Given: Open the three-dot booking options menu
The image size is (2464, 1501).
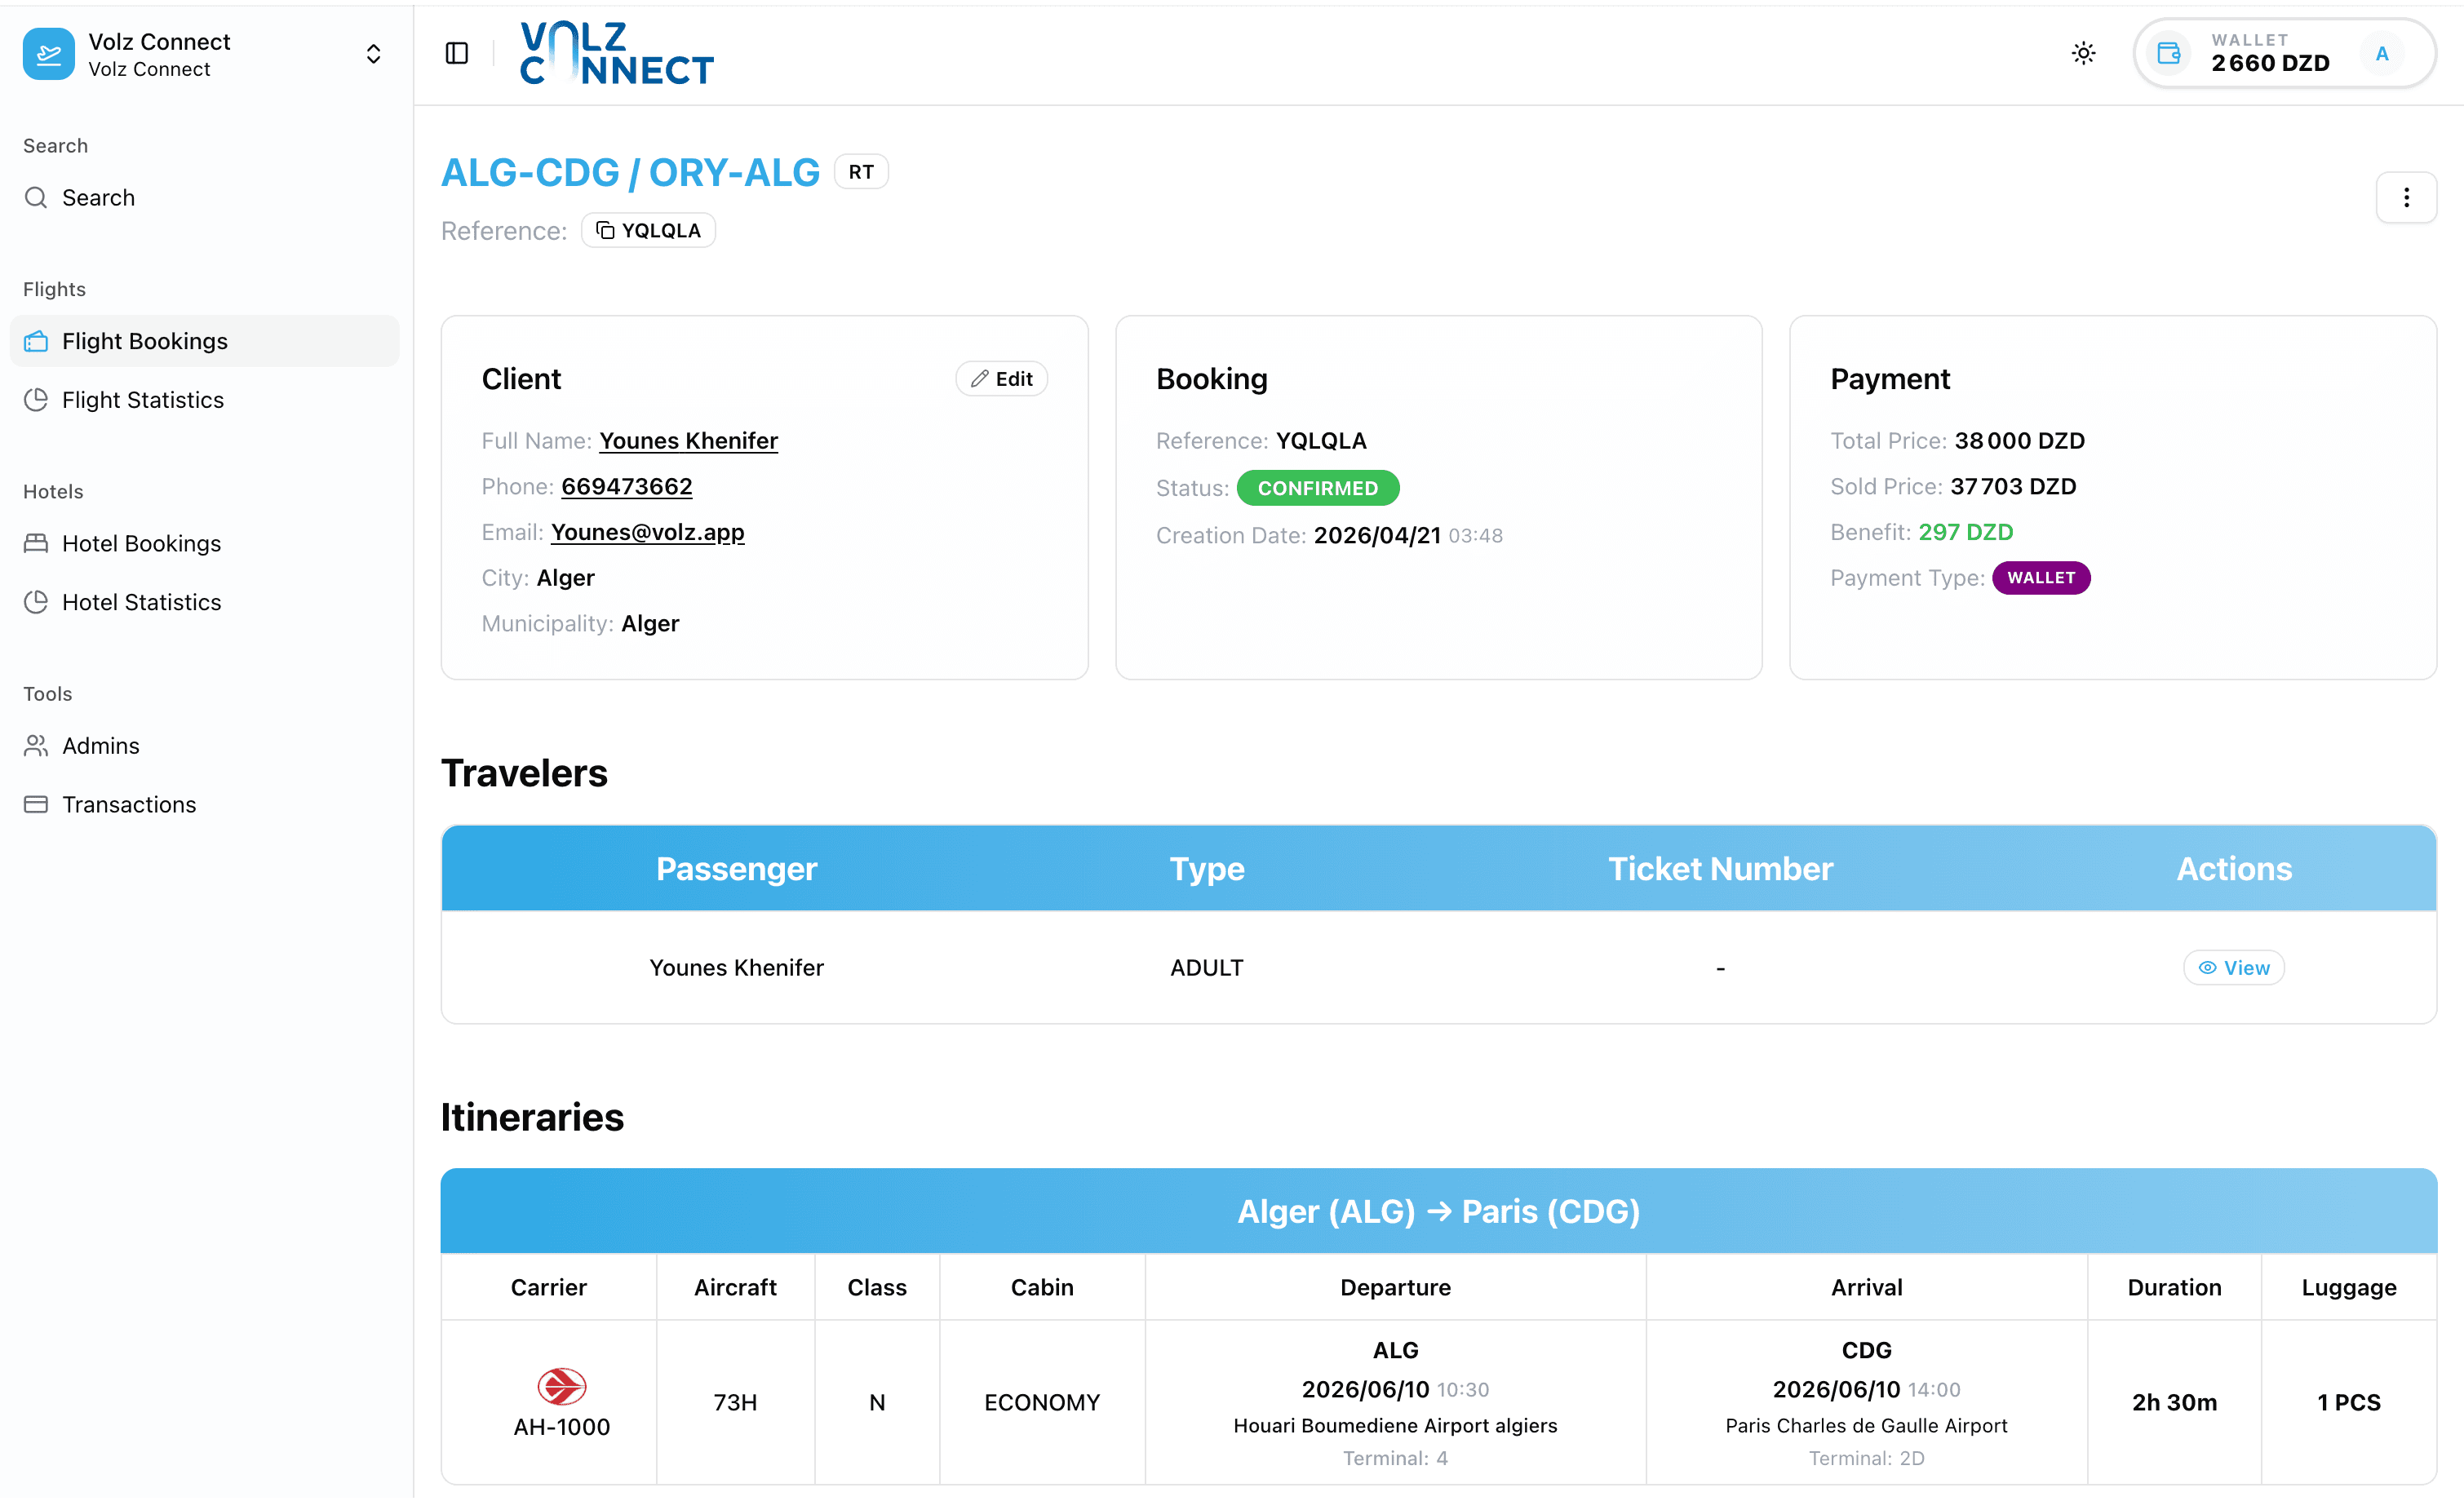Looking at the screenshot, I should coord(2406,197).
